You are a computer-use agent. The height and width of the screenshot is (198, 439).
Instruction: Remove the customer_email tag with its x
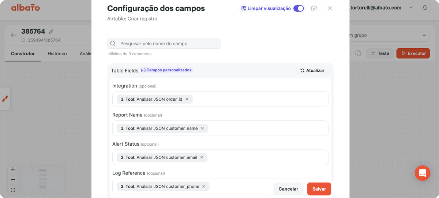[x=202, y=157]
